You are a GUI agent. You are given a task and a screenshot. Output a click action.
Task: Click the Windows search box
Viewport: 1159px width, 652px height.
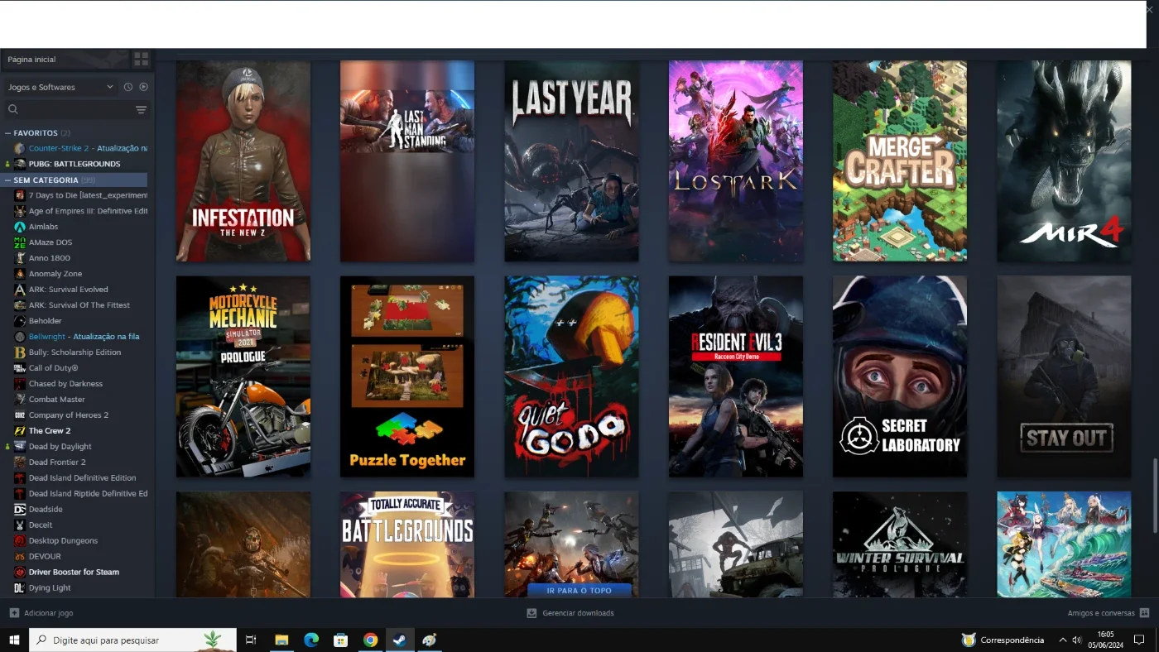click(132, 640)
